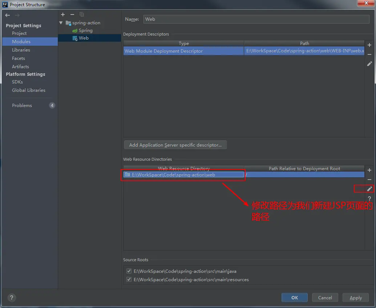Image resolution: width=376 pixels, height=308 pixels.
Task: Toggle the src\main\resources source root checkbox
Action: [129, 279]
